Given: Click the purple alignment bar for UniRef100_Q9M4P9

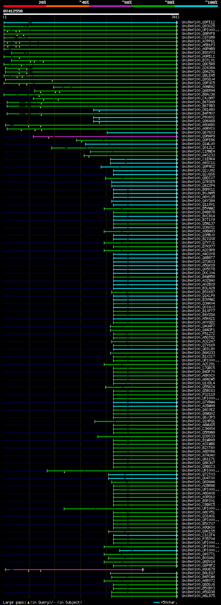Looking at the screenshot, I should coord(106,136).
